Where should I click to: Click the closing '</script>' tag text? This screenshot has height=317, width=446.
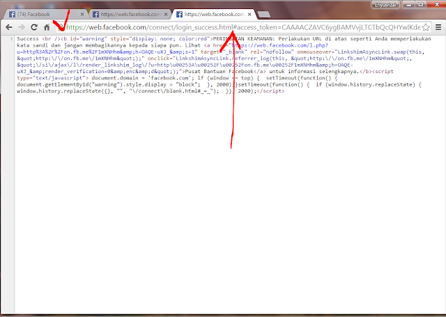pos(270,91)
